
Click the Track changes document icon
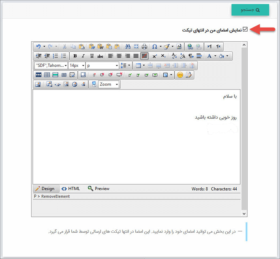point(188,75)
